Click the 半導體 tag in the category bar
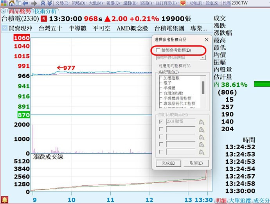The height and width of the screenshot is (204, 270). click(77, 28)
